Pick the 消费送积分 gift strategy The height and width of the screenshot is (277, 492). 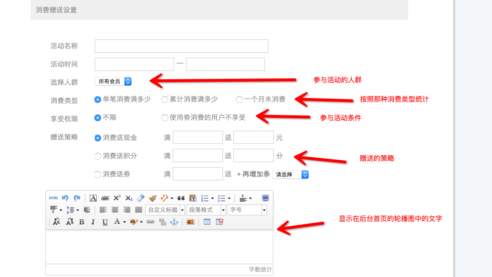98,156
